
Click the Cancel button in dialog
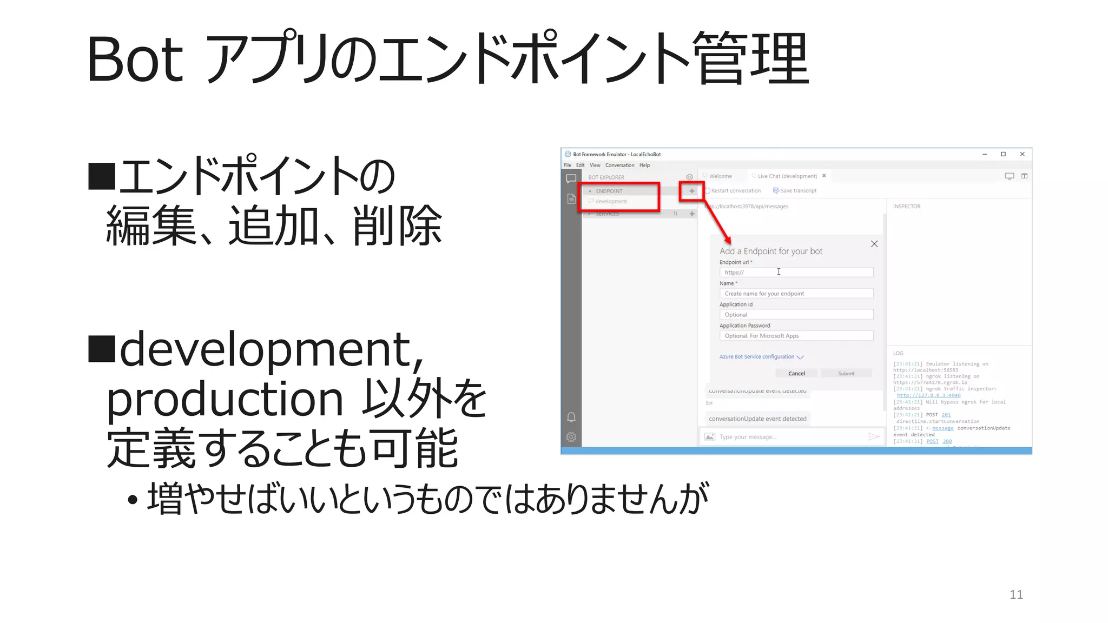(796, 373)
